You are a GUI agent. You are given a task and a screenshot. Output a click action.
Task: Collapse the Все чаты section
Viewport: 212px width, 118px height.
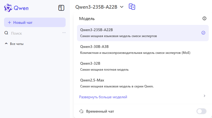click(6, 44)
